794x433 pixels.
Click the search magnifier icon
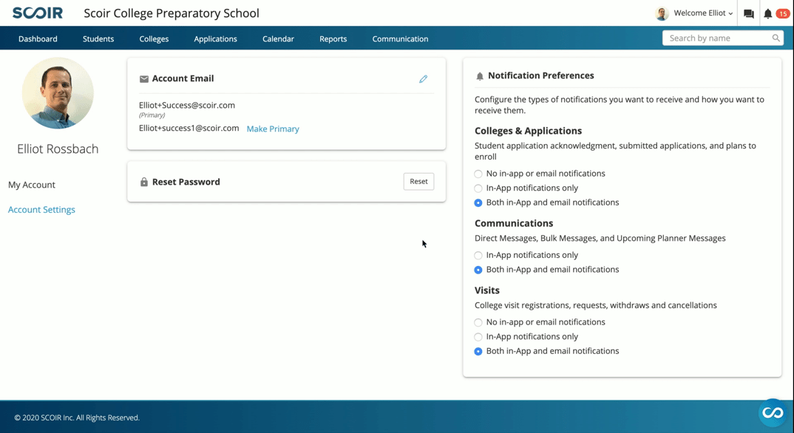[776, 38]
